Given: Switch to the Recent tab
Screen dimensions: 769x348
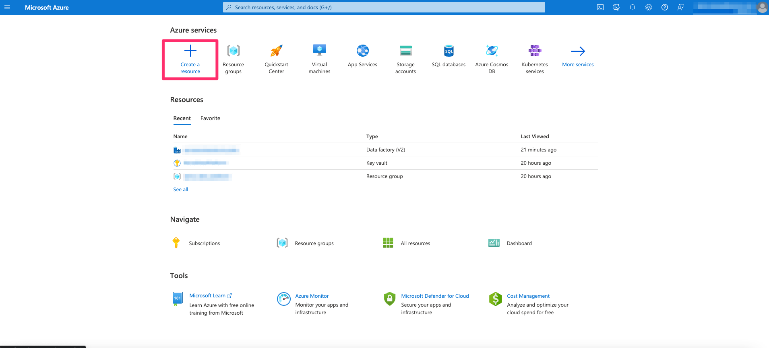Looking at the screenshot, I should (x=182, y=118).
